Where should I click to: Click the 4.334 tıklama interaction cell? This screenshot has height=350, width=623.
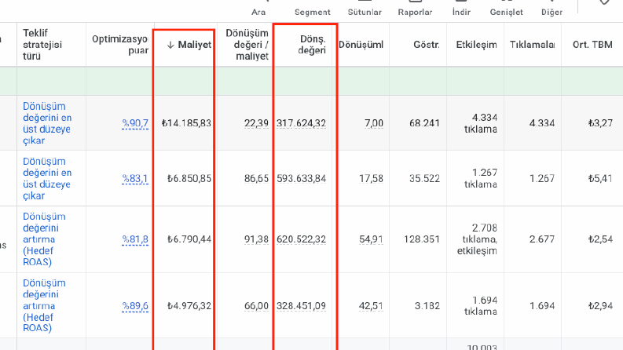coord(481,123)
